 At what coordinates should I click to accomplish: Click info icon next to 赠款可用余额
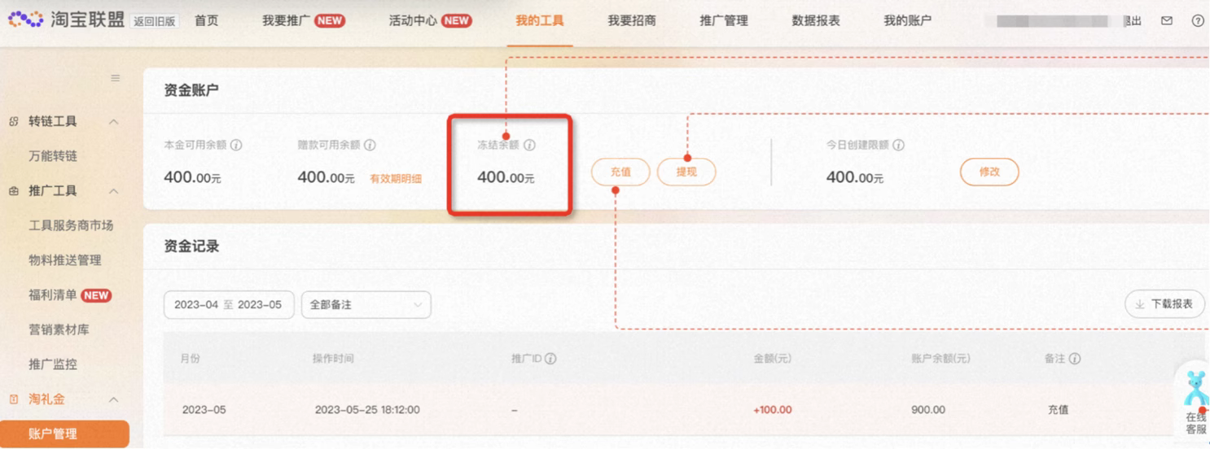click(x=370, y=145)
